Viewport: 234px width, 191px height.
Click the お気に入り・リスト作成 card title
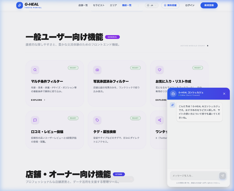[173, 81]
